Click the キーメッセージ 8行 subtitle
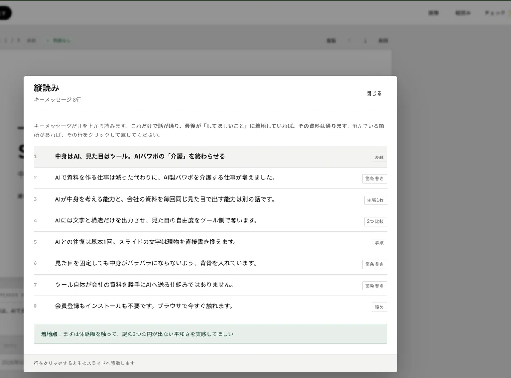The image size is (511, 378). 57,100
